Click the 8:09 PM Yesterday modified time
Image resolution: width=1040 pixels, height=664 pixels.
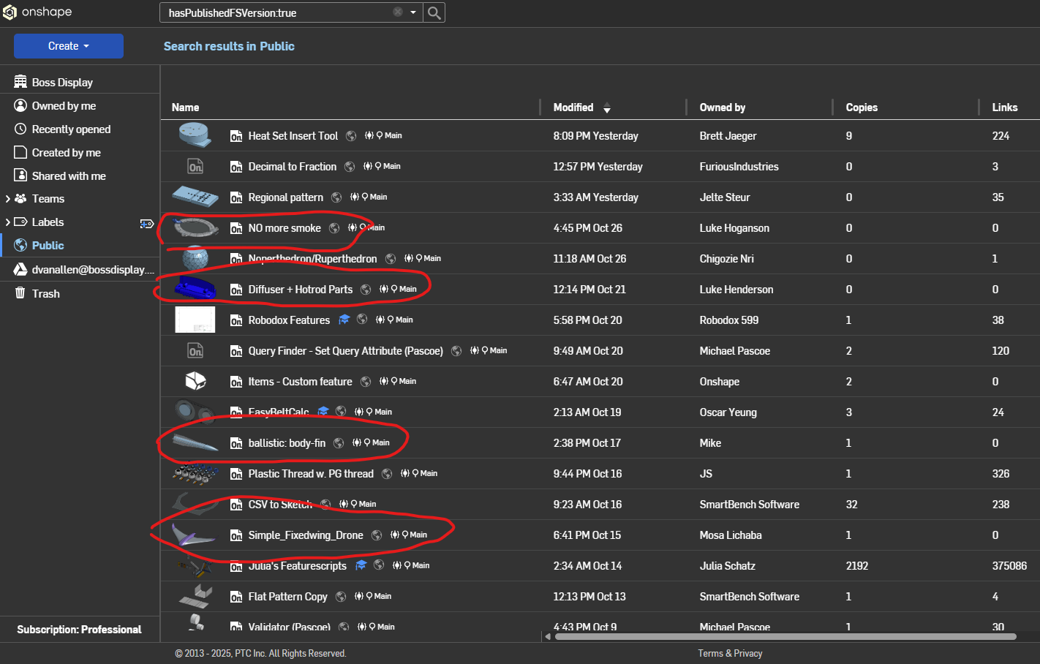596,136
